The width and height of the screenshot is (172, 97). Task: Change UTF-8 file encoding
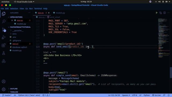(135, 95)
